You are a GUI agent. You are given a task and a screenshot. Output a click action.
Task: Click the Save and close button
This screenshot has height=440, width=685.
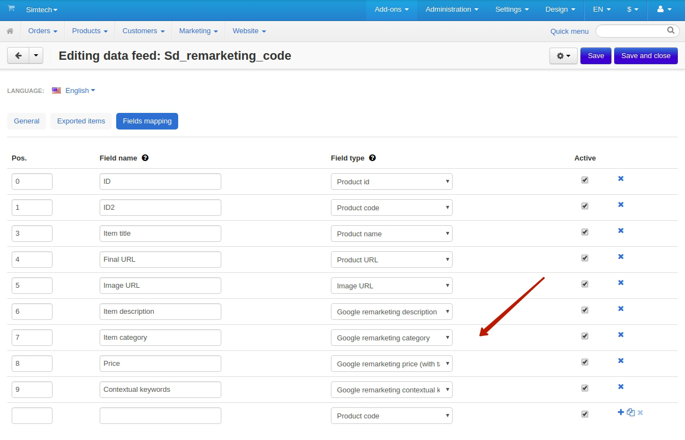point(646,56)
